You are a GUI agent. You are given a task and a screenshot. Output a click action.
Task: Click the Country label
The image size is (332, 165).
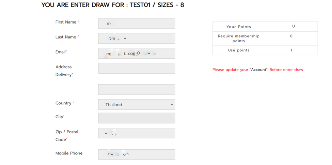(63, 103)
